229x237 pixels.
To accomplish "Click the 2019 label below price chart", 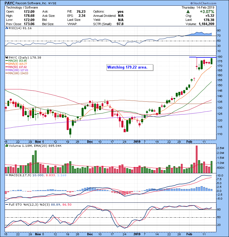I will pyautogui.click(x=137, y=142).
